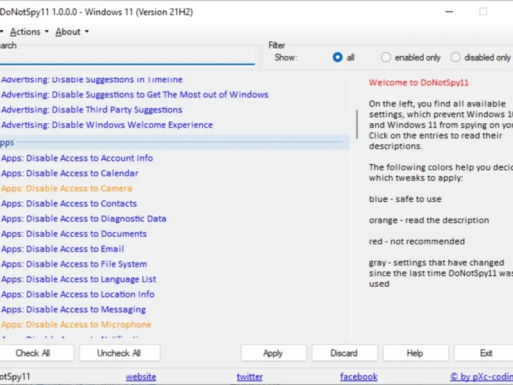Select "Apps: Disable Access to Messaging"

point(73,309)
